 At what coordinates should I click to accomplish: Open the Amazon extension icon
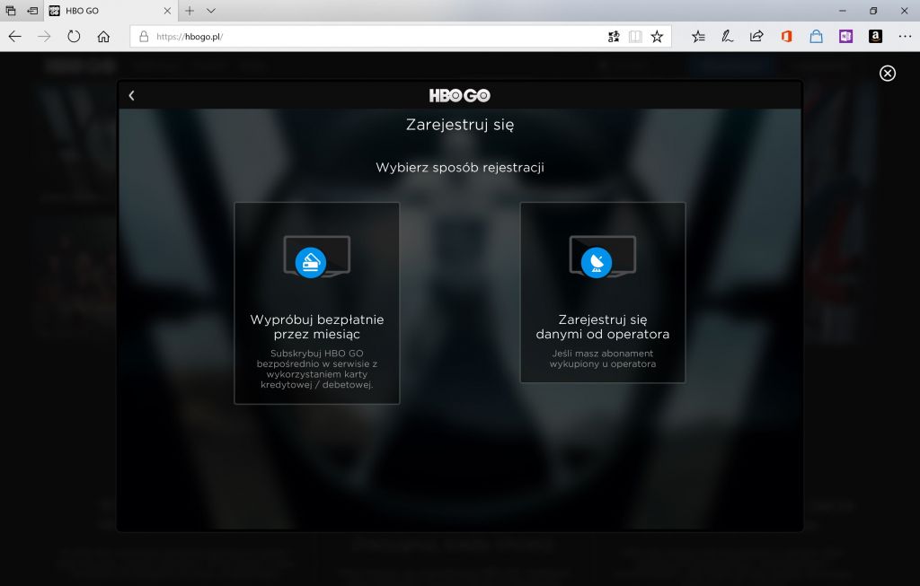tap(875, 36)
